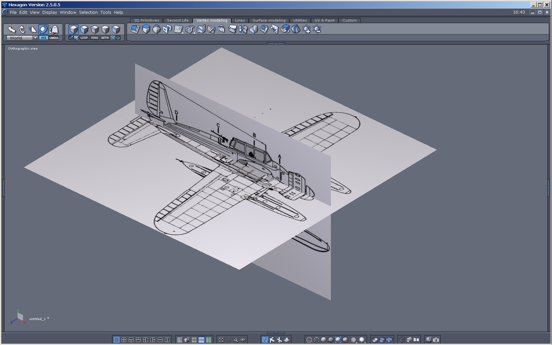Toggle the CAMERA manipulator mode

[54, 38]
